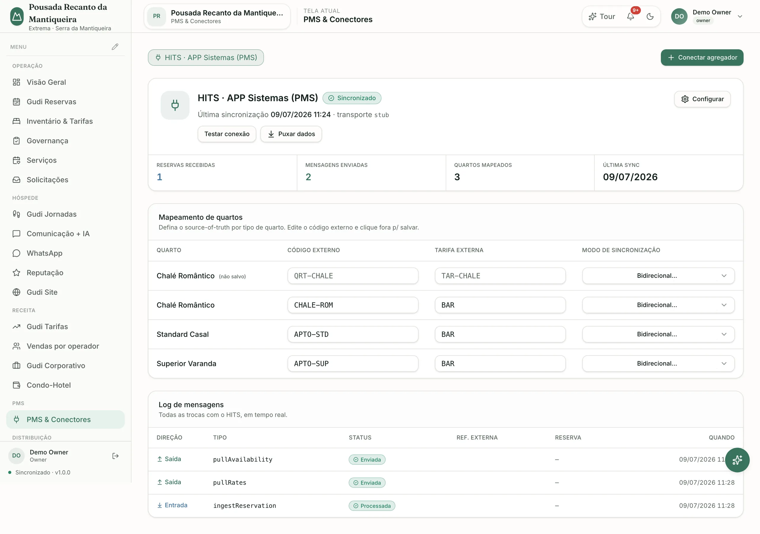
Task: Edit the APTO-STD external code field
Action: pos(353,334)
